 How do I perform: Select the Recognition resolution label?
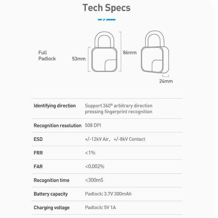point(57,126)
